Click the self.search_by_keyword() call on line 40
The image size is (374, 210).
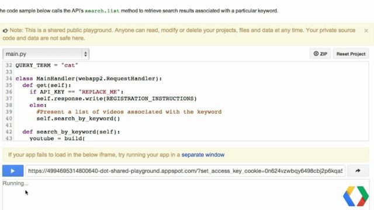[x=78, y=118]
